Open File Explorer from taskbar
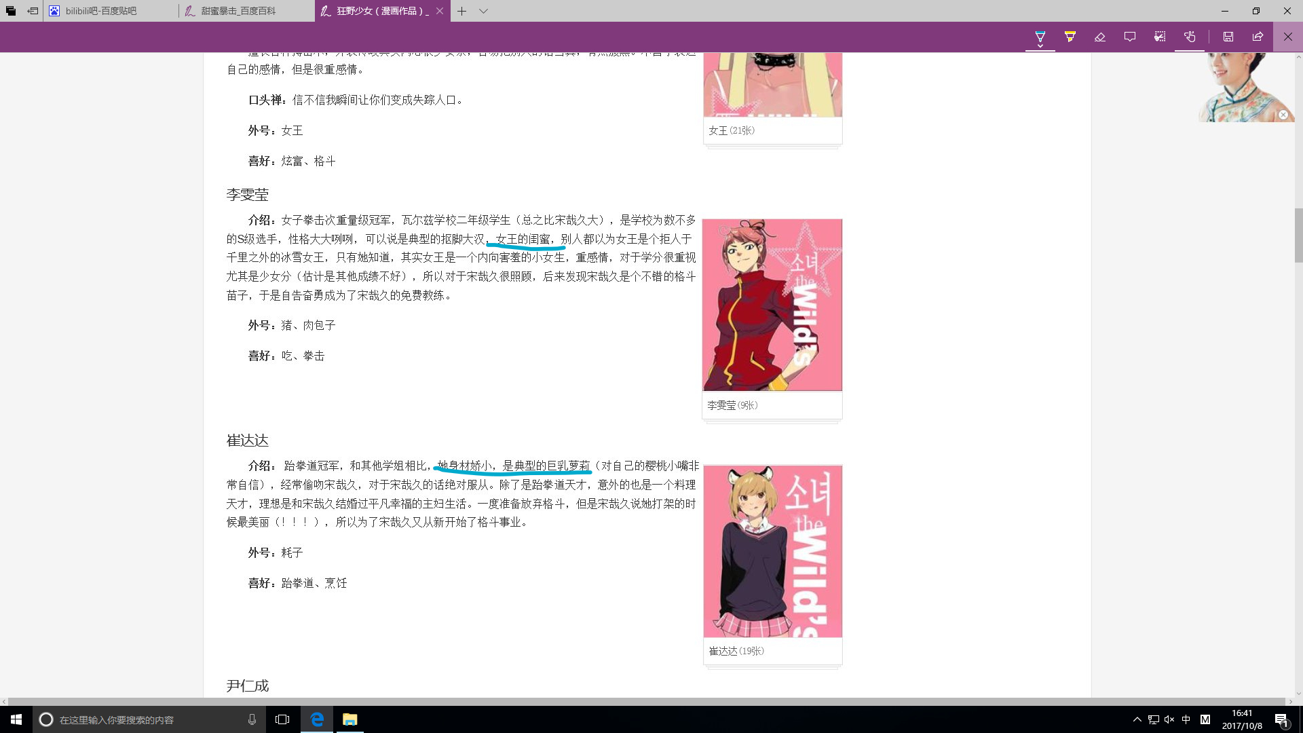This screenshot has width=1303, height=733. 350,719
